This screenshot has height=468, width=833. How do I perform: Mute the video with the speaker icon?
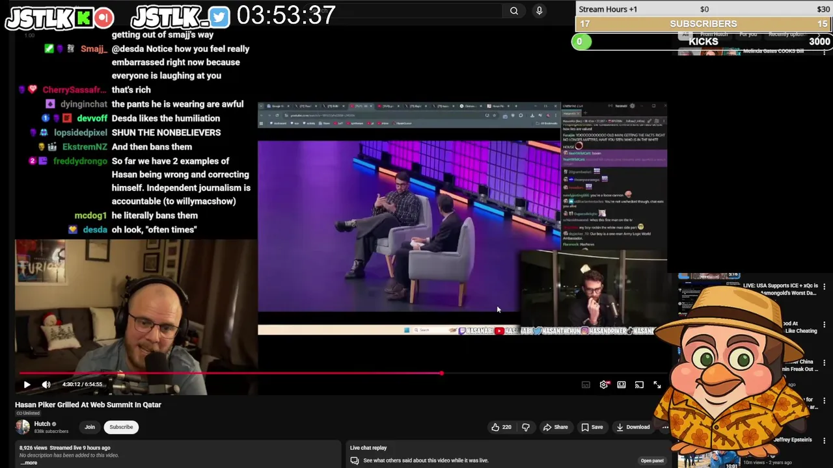click(x=46, y=385)
